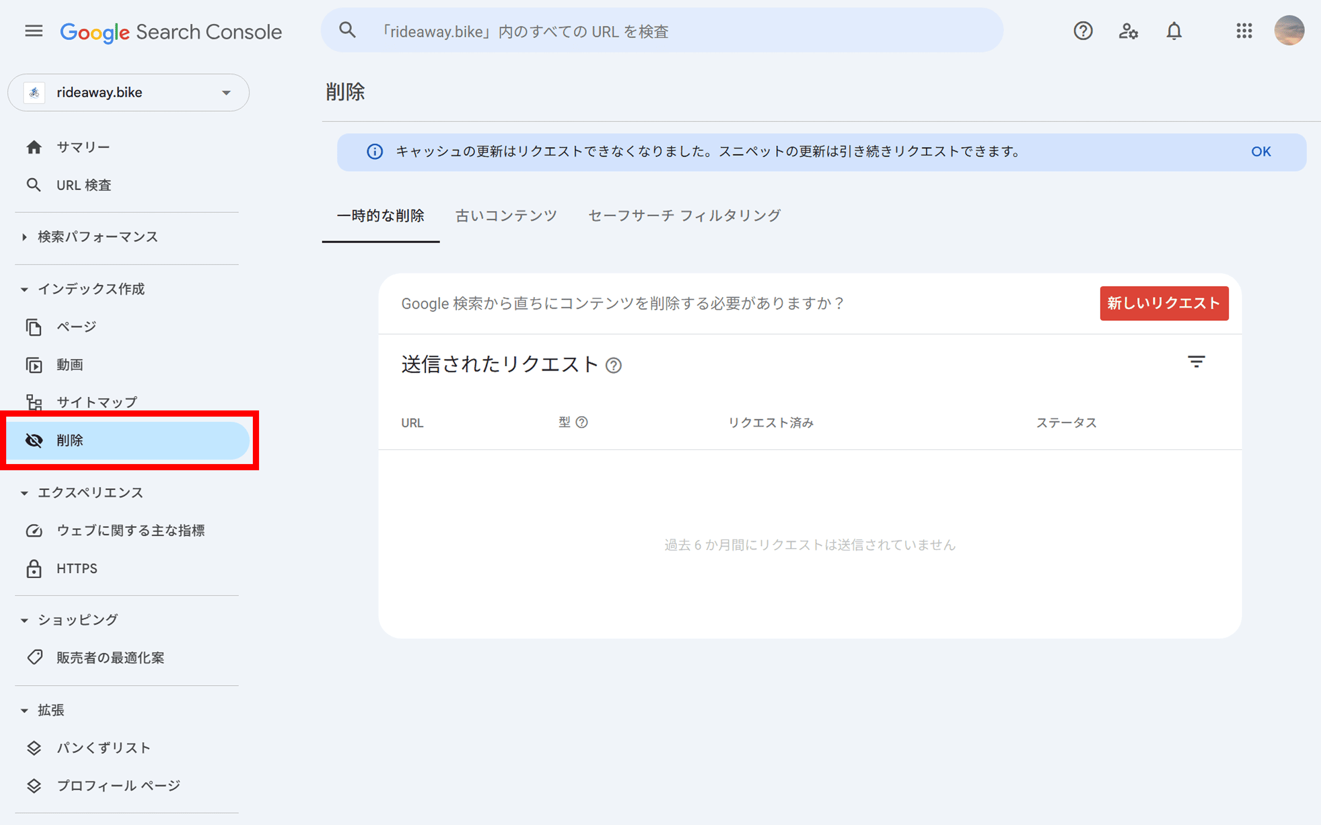Click help icon next to 型 column
Image resolution: width=1321 pixels, height=825 pixels.
[582, 422]
